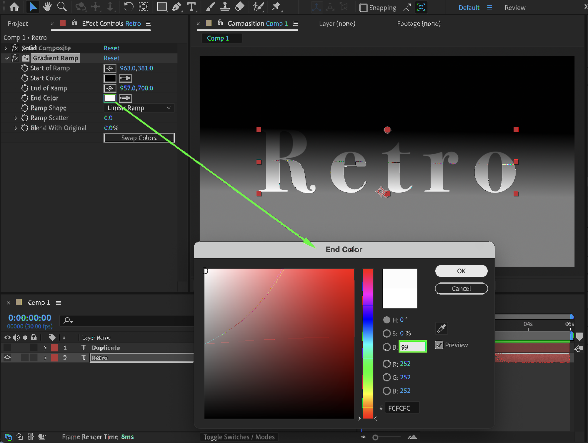
Task: Expand the Retro layer properties
Action: click(x=45, y=358)
